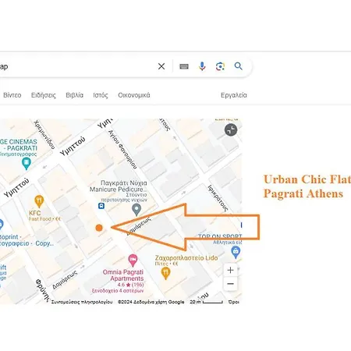Open the Εργαλεία search tools

coord(234,95)
